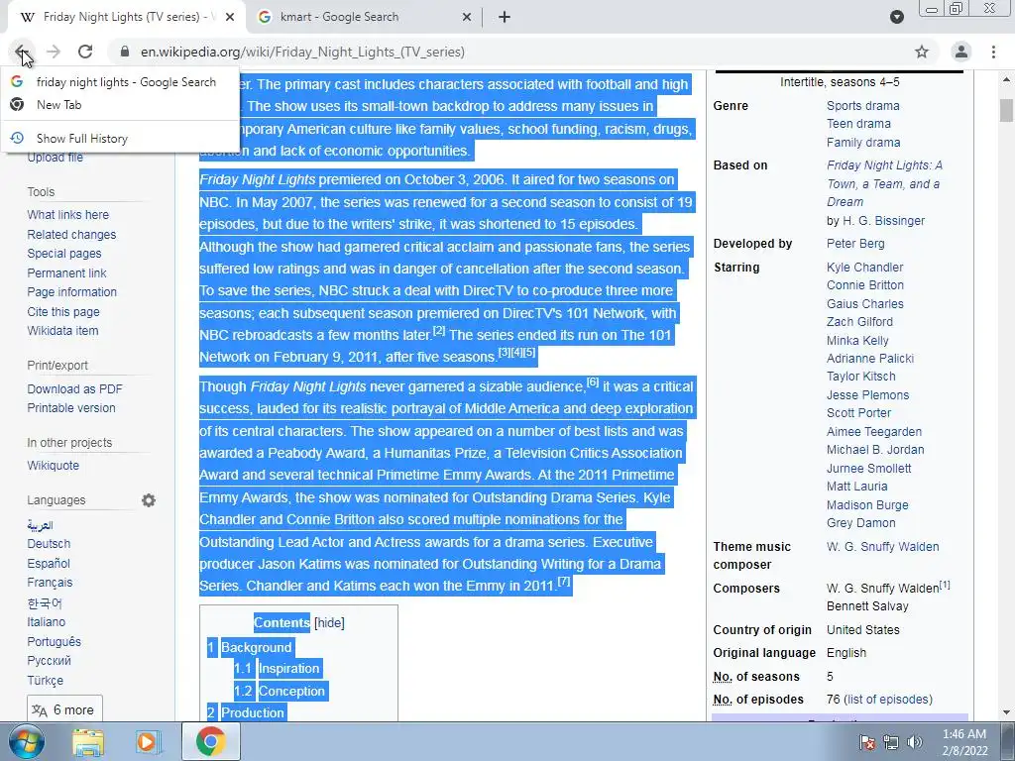Screen dimensions: 1015x761
Task: Open the Connie Britton cast link
Action: (864, 285)
